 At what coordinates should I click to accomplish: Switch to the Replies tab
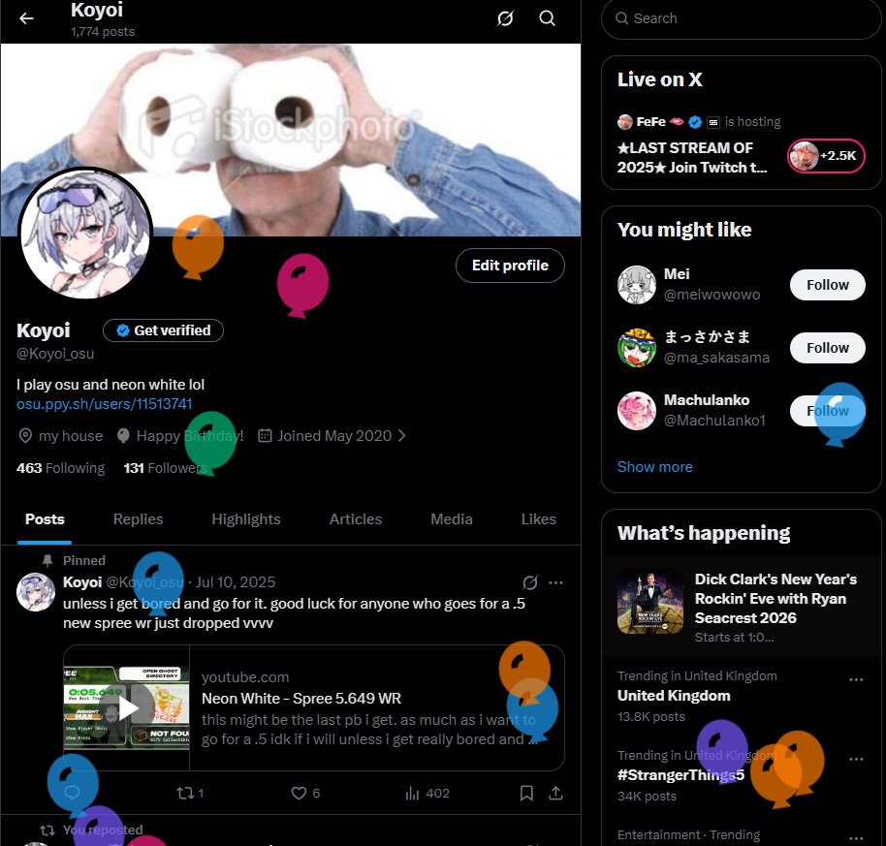coord(138,518)
